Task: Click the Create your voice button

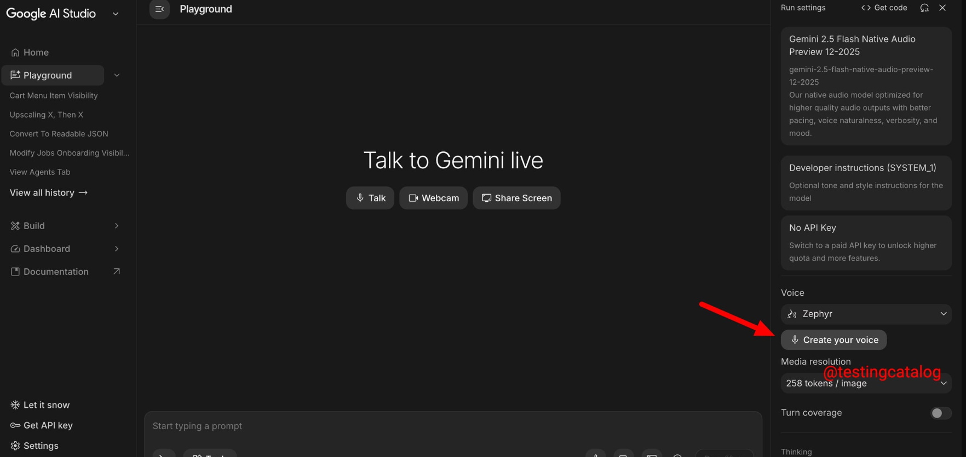Action: [x=833, y=340]
